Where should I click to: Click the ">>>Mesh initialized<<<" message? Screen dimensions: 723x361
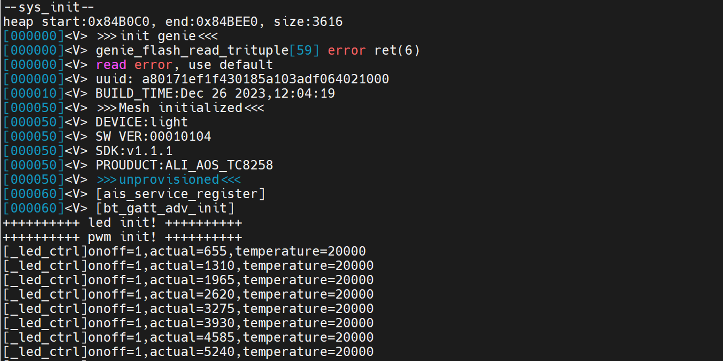tap(180, 108)
